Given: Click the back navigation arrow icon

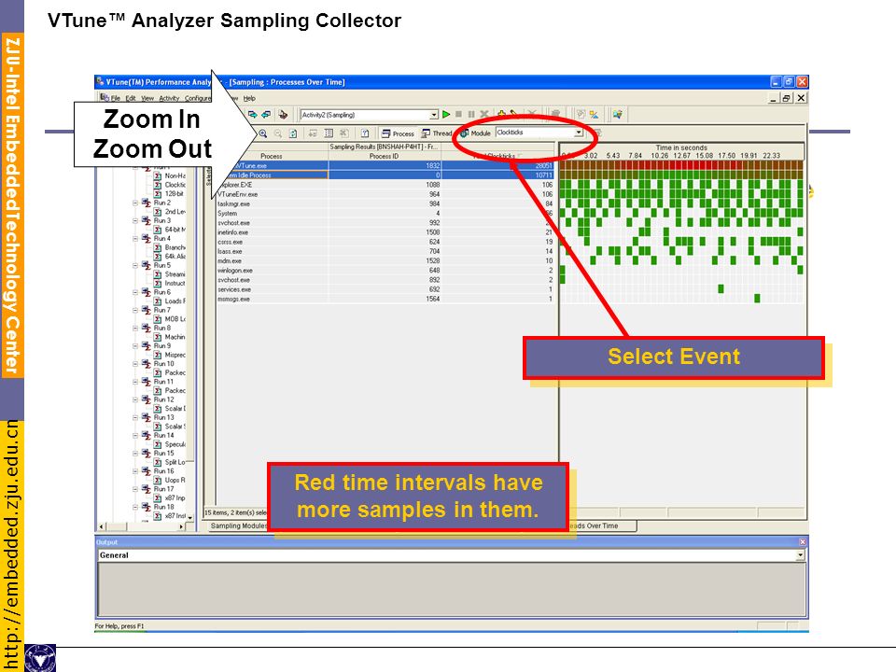Looking at the screenshot, I should pyautogui.click(x=266, y=114).
